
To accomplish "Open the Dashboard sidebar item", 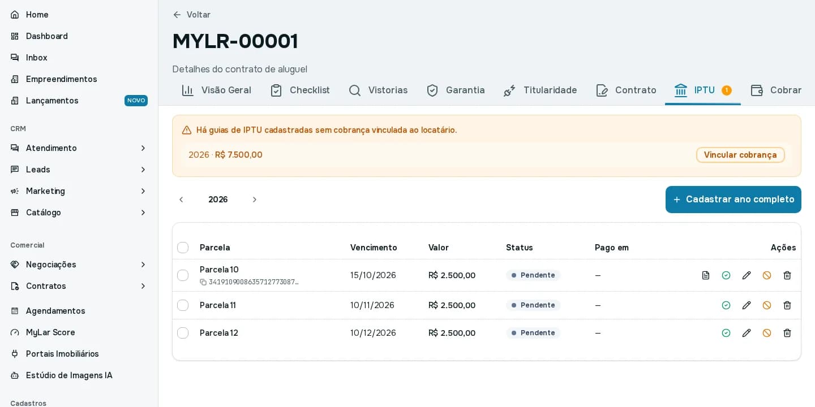I will [79, 36].
